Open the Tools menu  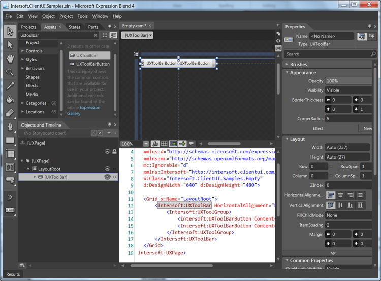pyautogui.click(x=82, y=16)
